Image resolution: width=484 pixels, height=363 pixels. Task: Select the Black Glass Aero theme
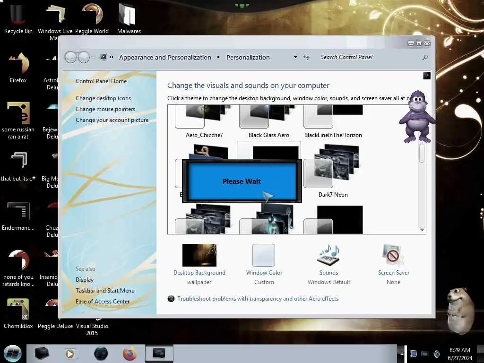point(268,122)
